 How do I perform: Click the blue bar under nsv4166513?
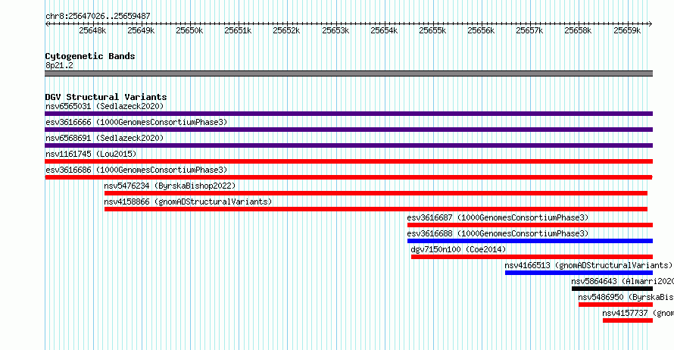click(x=579, y=273)
